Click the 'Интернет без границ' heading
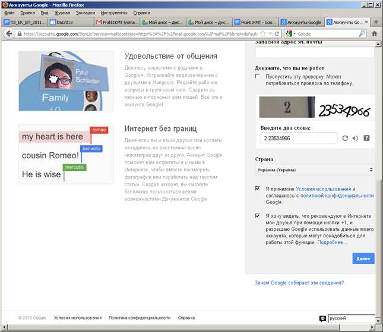 [160, 129]
